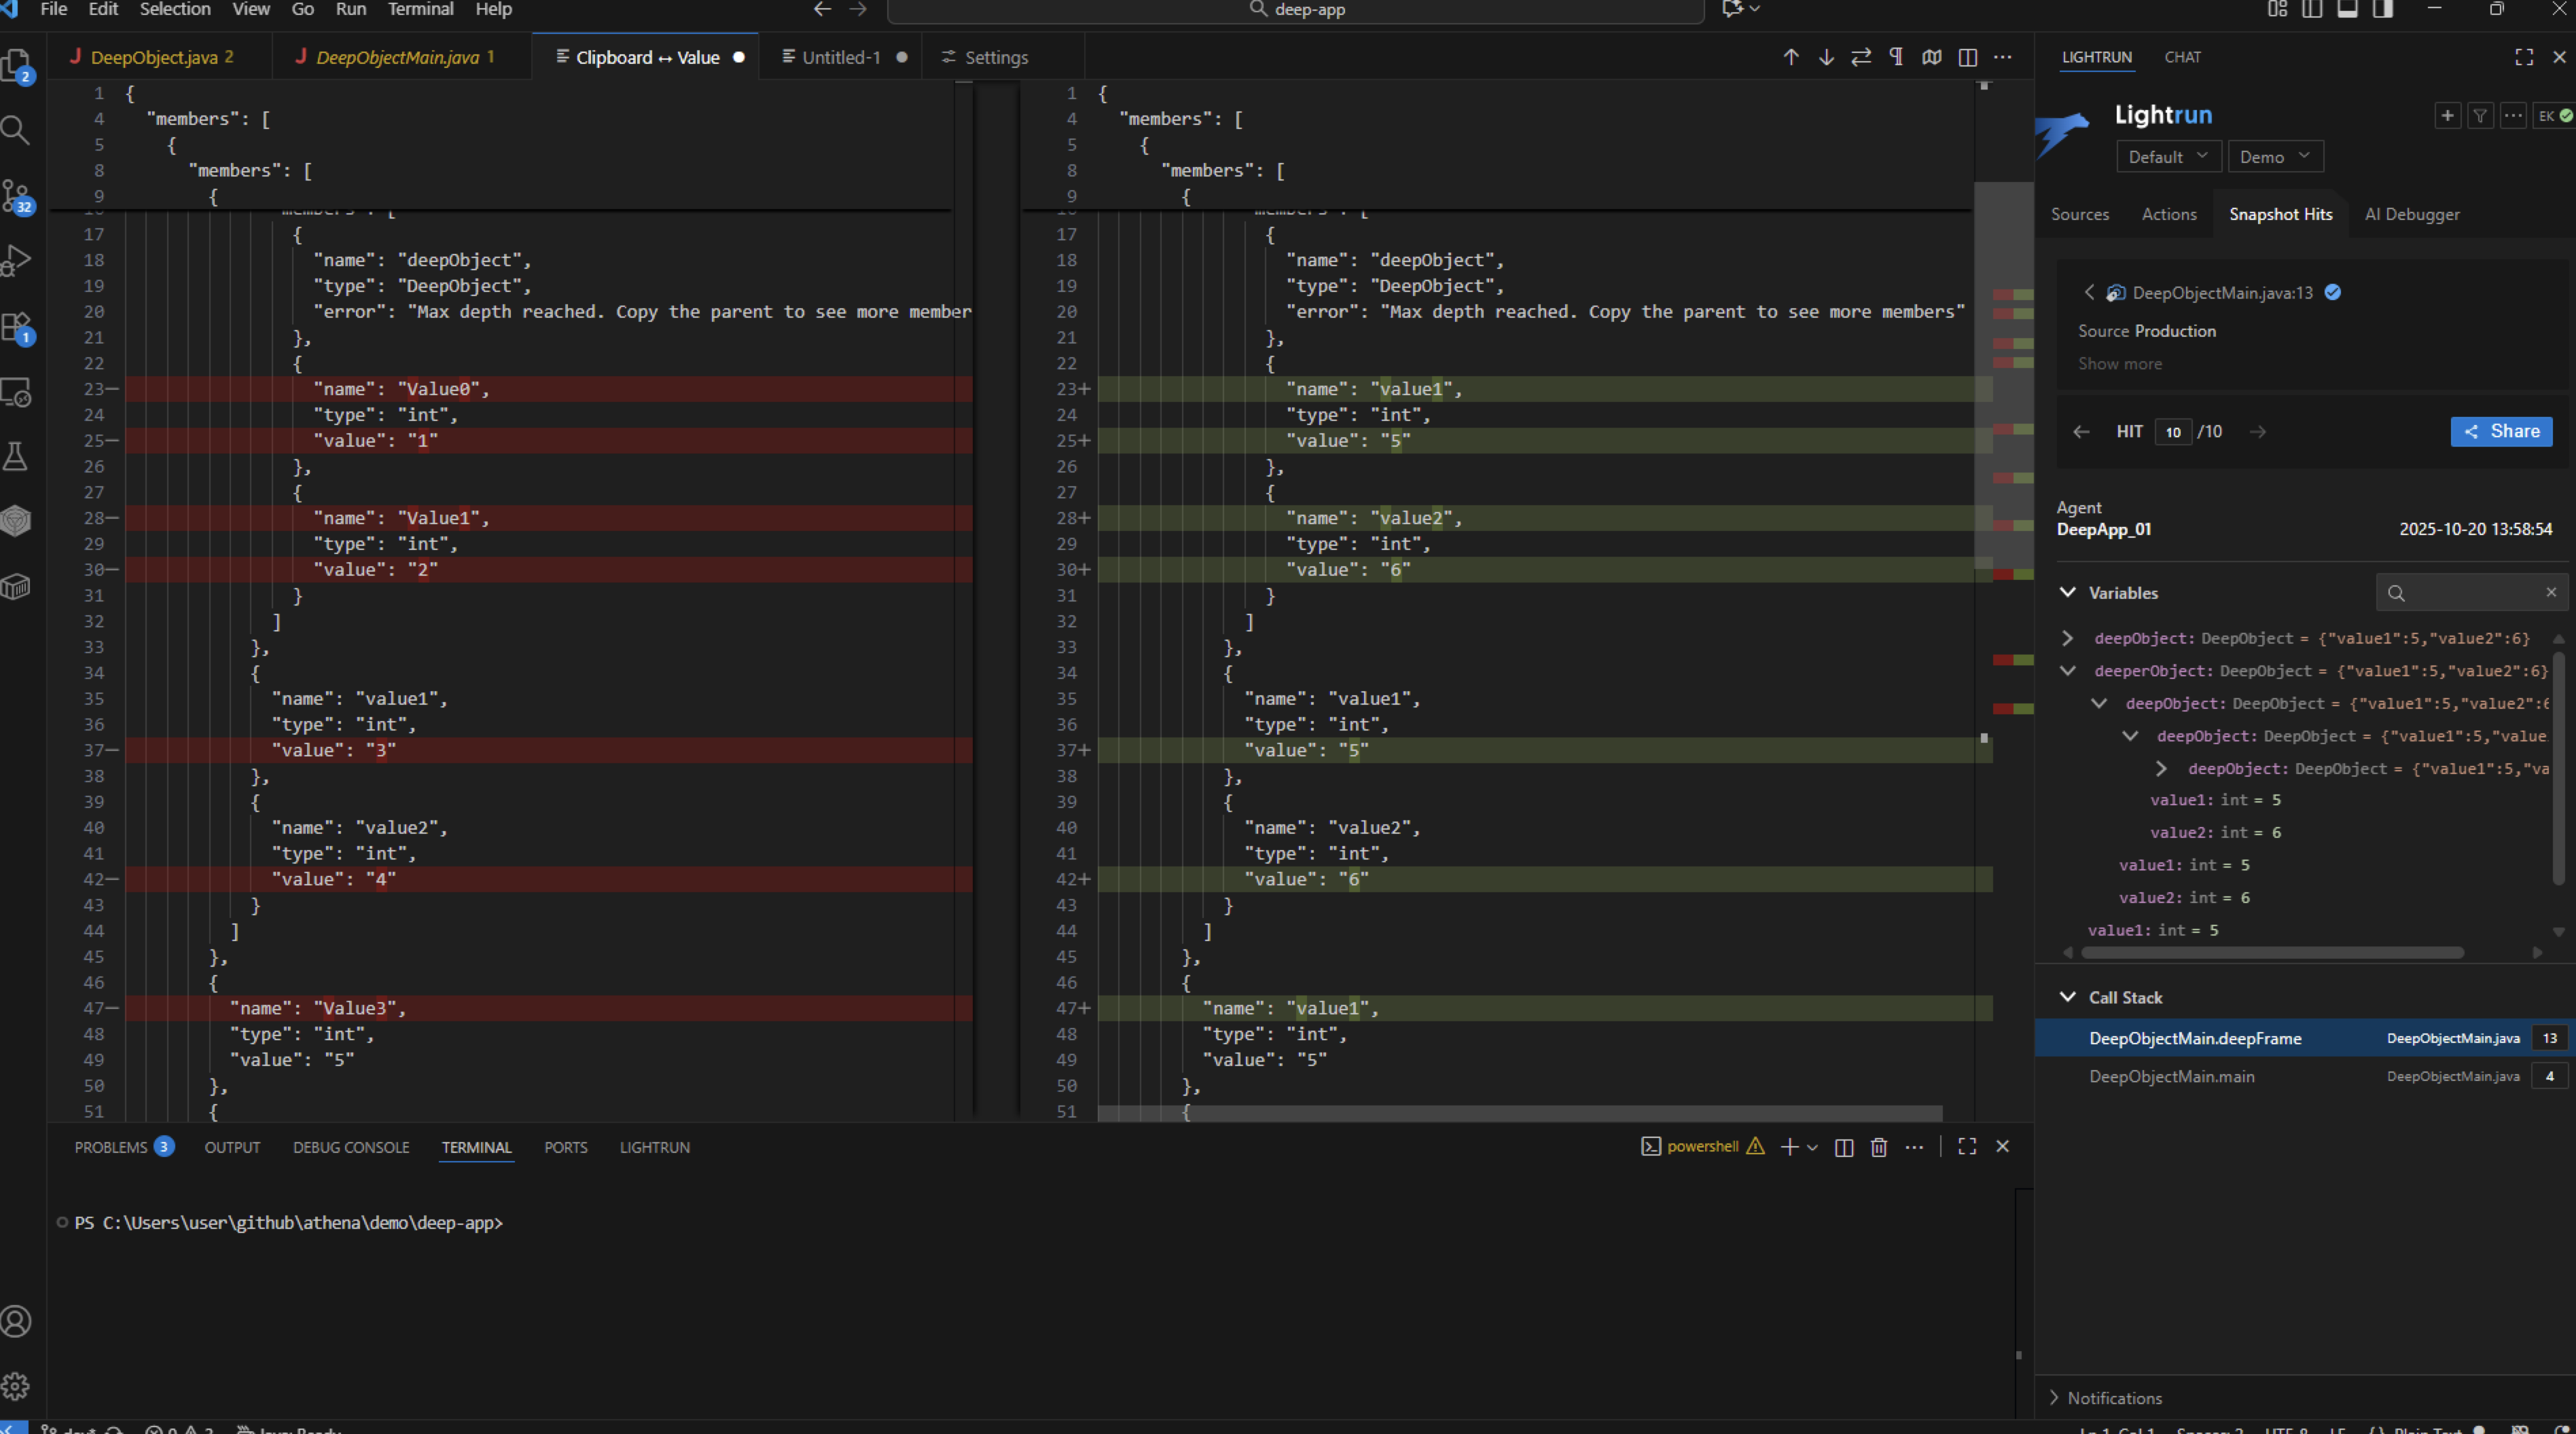The height and width of the screenshot is (1434, 2576).
Task: Toggle show whitespace paragraph icon
Action: (1896, 57)
